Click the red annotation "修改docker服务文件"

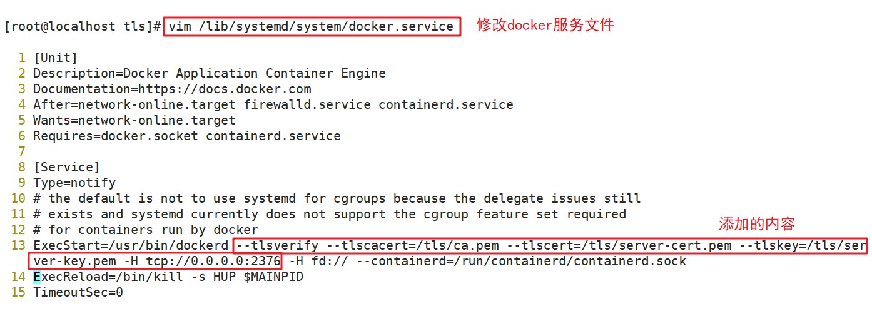point(545,25)
